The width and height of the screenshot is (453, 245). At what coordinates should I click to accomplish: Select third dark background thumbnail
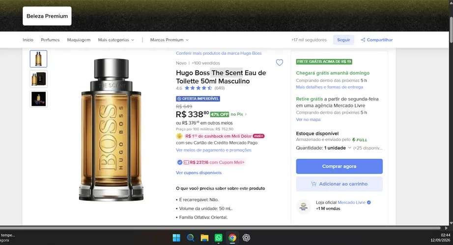pyautogui.click(x=38, y=99)
